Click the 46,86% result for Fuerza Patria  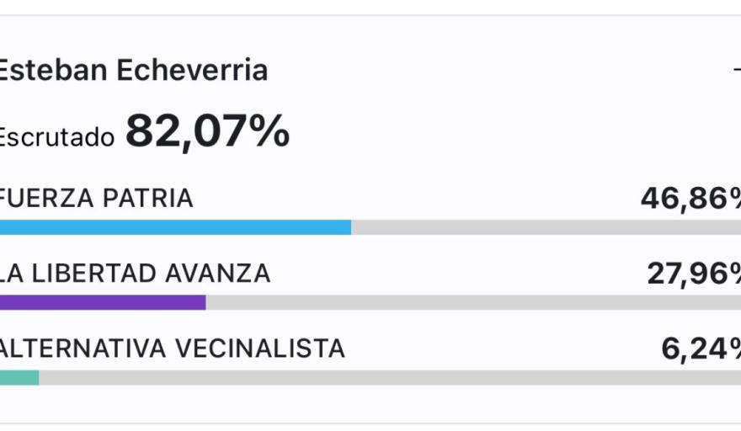[690, 199]
